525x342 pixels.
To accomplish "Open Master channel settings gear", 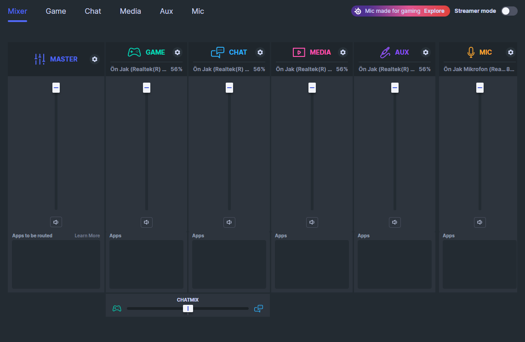I will pos(95,59).
